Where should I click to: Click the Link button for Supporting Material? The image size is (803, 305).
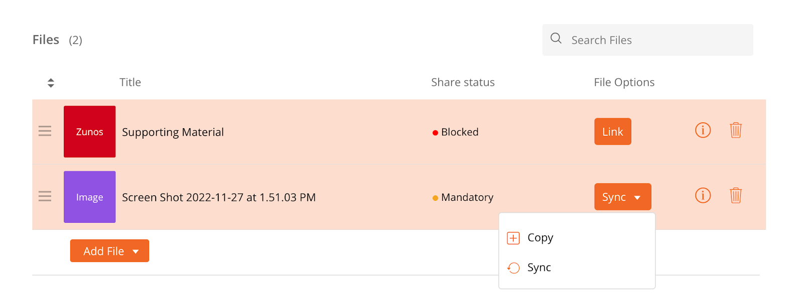coord(613,132)
